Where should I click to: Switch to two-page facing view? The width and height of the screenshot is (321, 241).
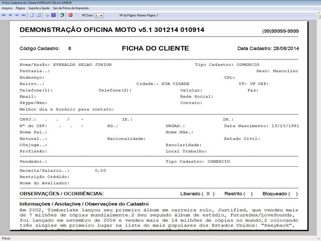(x=38, y=15)
